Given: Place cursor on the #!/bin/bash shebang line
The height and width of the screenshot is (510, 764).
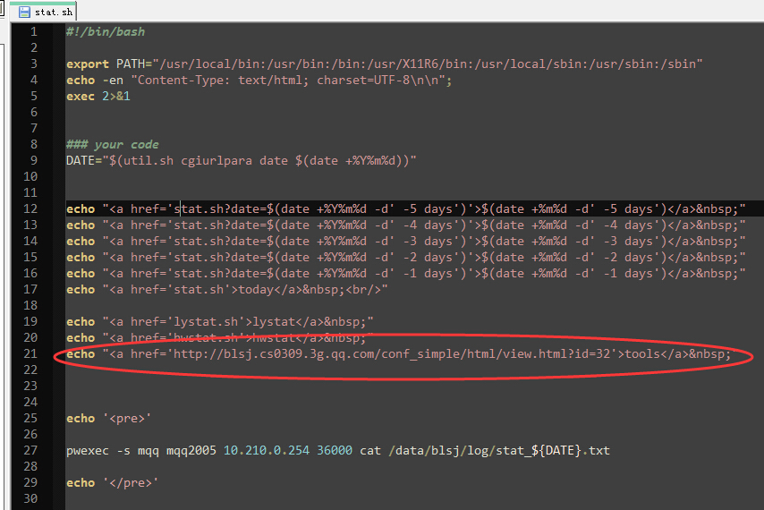Looking at the screenshot, I should (106, 31).
